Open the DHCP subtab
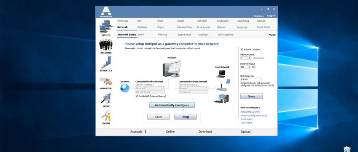Image resolution: width=358 pixels, height=152 pixels. (141, 35)
